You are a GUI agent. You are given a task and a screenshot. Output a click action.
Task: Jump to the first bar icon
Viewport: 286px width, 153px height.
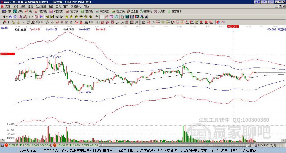[x=47, y=17]
